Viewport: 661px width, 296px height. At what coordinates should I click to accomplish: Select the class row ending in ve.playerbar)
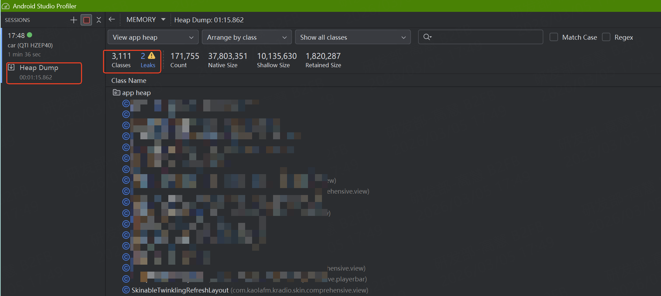pos(383,279)
